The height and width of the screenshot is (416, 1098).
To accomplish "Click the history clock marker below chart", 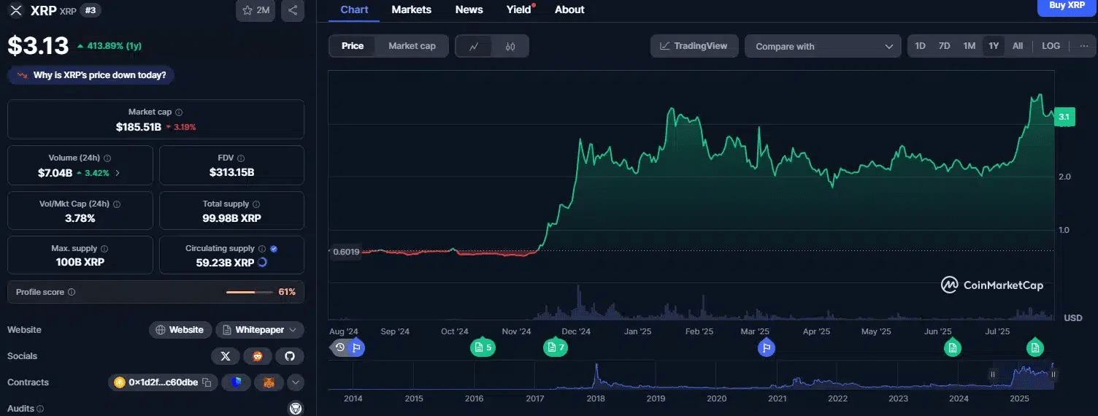I will 340,348.
